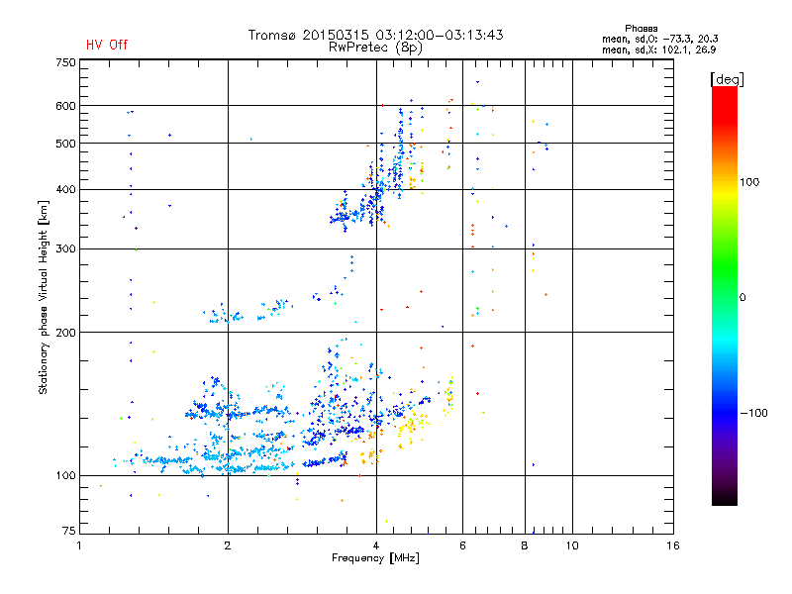
Task: Click the 'Frequency [MHz]' axis label
Action: pos(375,558)
